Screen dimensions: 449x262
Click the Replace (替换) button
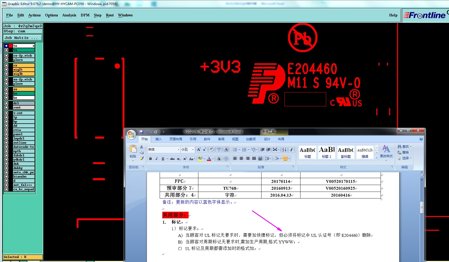click(x=403, y=152)
